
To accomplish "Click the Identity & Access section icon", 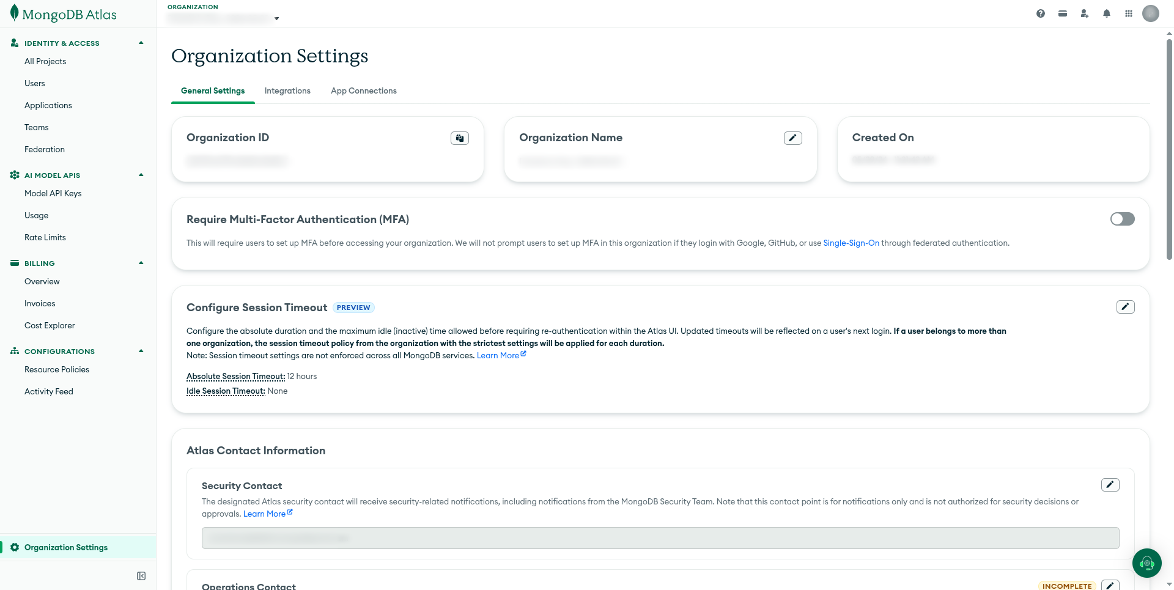I will [15, 43].
